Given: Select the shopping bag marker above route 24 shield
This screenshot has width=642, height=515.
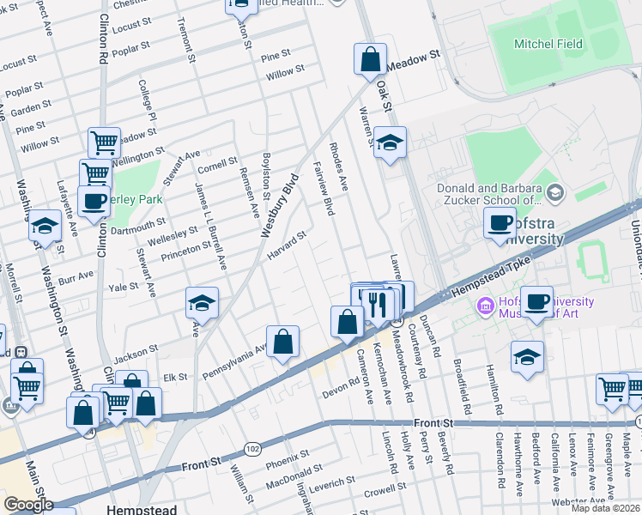Looking at the screenshot, I should pos(83,414).
